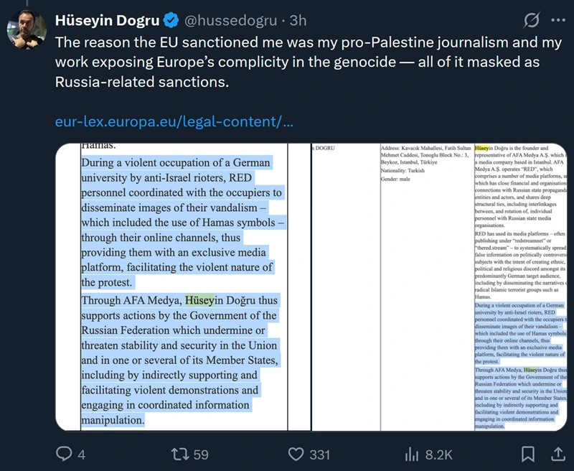The image size is (574, 471).
Task: Click the tweet text about EU sanctions
Action: click(309, 62)
